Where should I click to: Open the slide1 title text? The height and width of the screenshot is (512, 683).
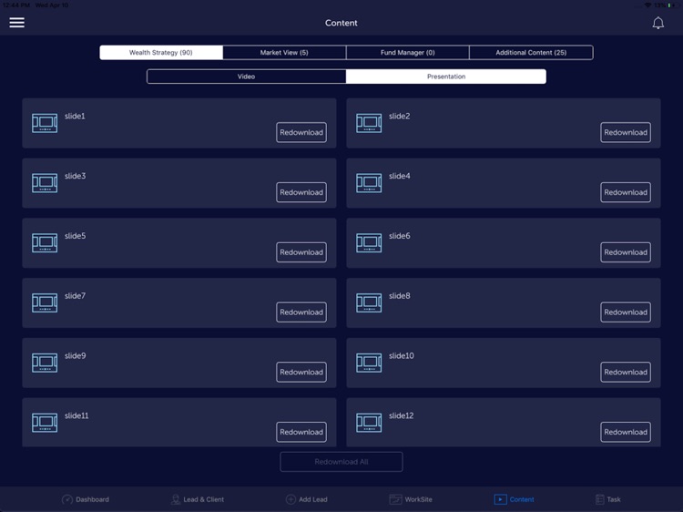[75, 116]
